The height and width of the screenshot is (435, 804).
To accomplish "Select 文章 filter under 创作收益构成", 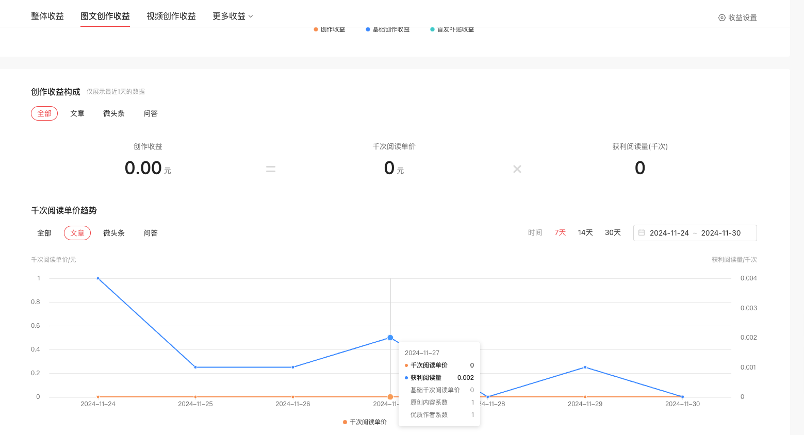I will point(77,113).
